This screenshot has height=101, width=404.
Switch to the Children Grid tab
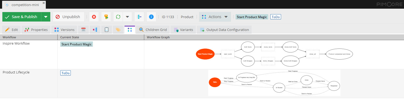[153, 30]
